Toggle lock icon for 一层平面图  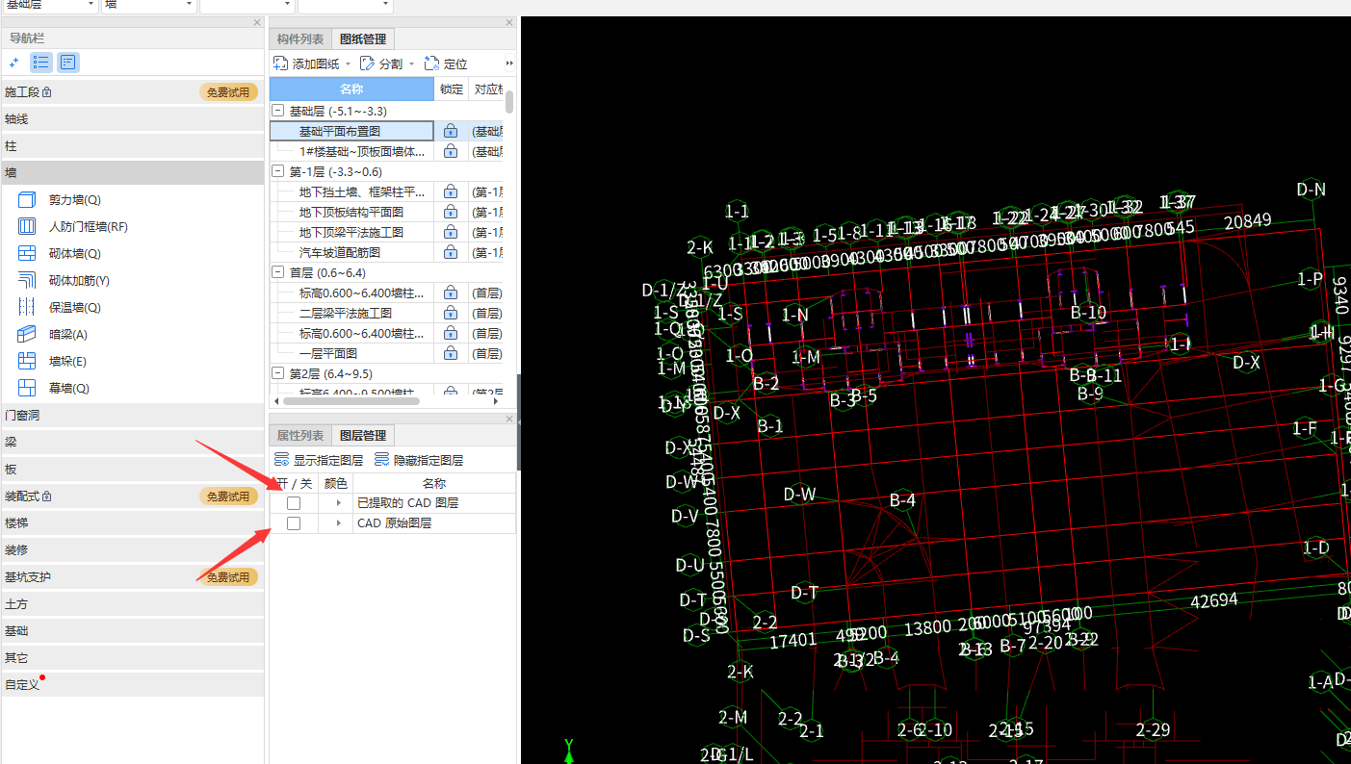tap(451, 354)
